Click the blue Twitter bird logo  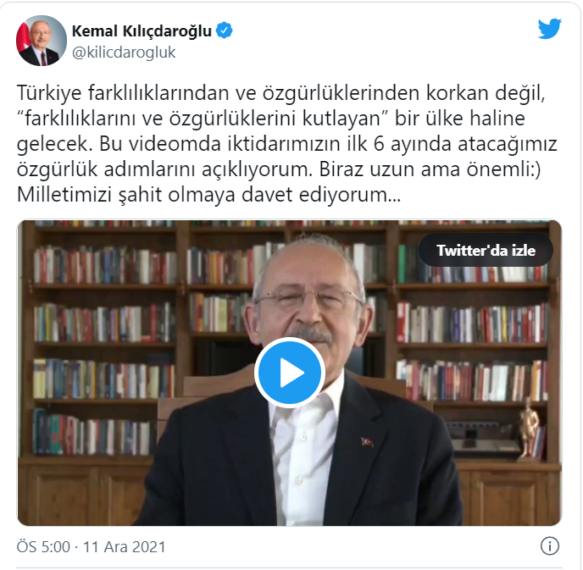[x=550, y=29]
